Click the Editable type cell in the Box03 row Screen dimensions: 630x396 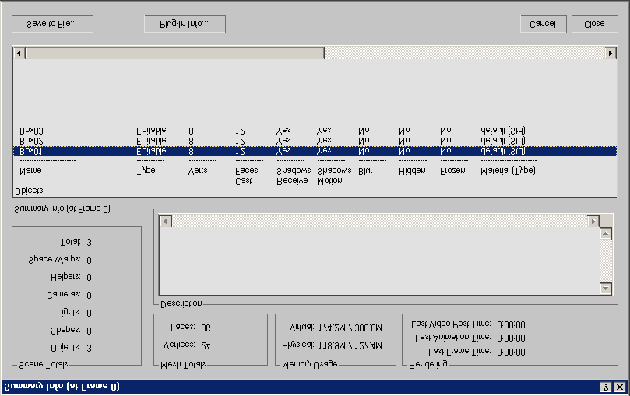[x=151, y=131]
